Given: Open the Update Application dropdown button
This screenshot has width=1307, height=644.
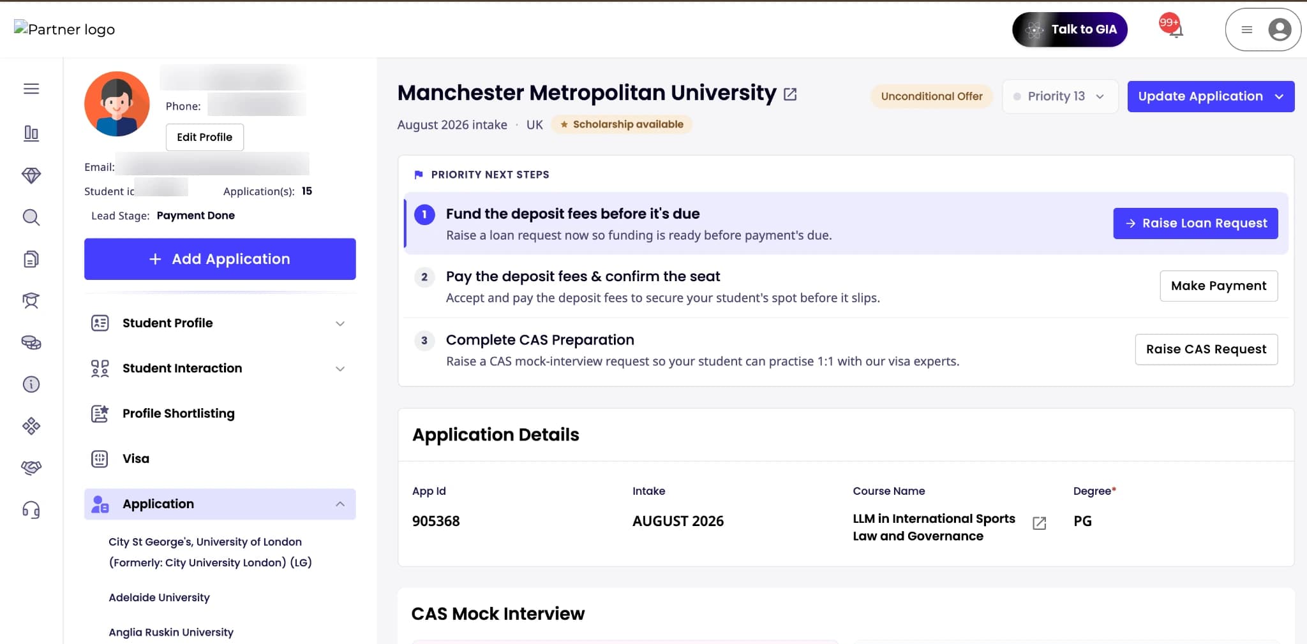Looking at the screenshot, I should [x=1211, y=96].
